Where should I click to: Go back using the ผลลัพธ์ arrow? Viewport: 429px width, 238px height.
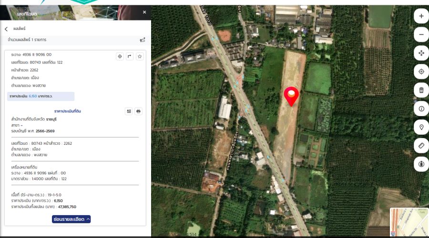click(x=6, y=29)
